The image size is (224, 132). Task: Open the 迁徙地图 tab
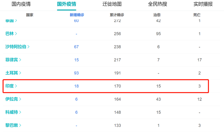[x=112, y=4]
